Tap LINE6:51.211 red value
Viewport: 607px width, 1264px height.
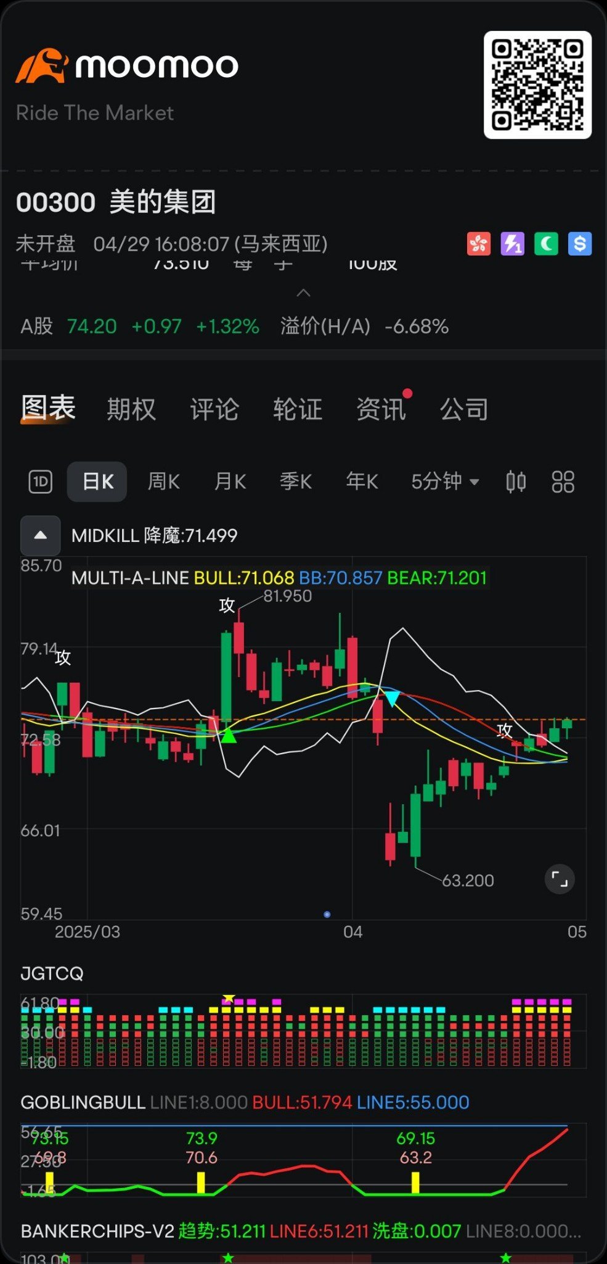tap(319, 1231)
